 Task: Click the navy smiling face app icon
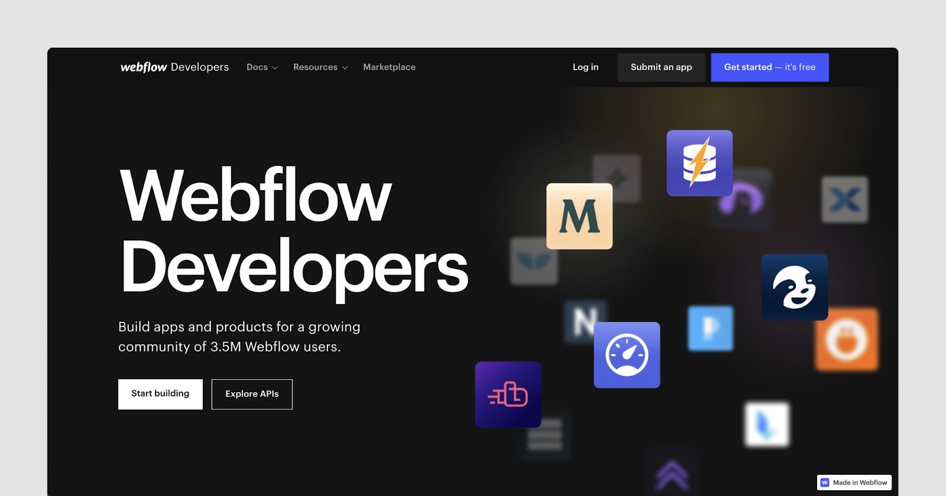(794, 288)
